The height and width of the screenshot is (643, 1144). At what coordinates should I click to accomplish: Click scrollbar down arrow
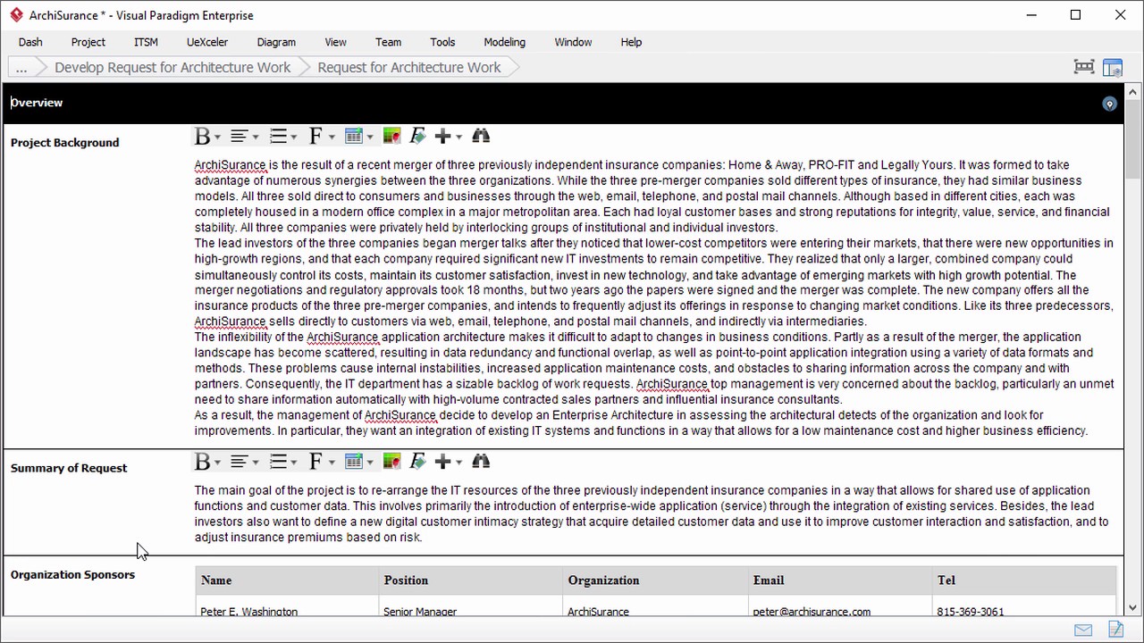[x=1133, y=608]
